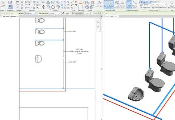Viewport: 175px width, 120px height.
Task: Select the upper ø35 mm pipe tag
Action: pos(72,31)
